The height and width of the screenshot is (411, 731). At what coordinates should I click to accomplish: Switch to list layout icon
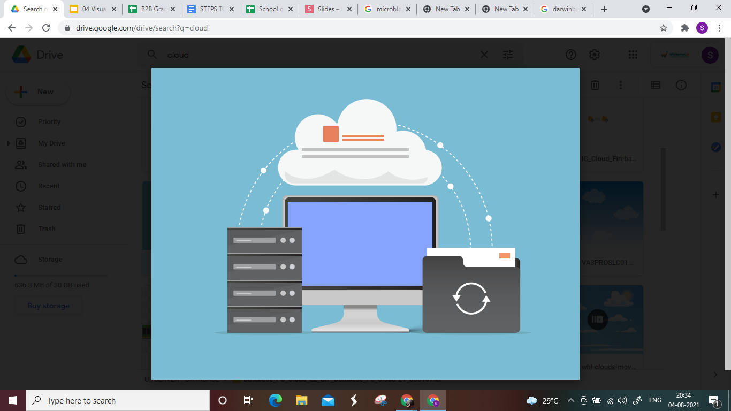[656, 85]
